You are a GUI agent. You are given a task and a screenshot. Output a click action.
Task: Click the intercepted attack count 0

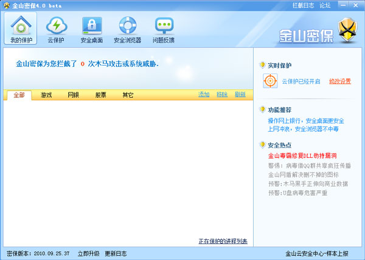pos(82,64)
